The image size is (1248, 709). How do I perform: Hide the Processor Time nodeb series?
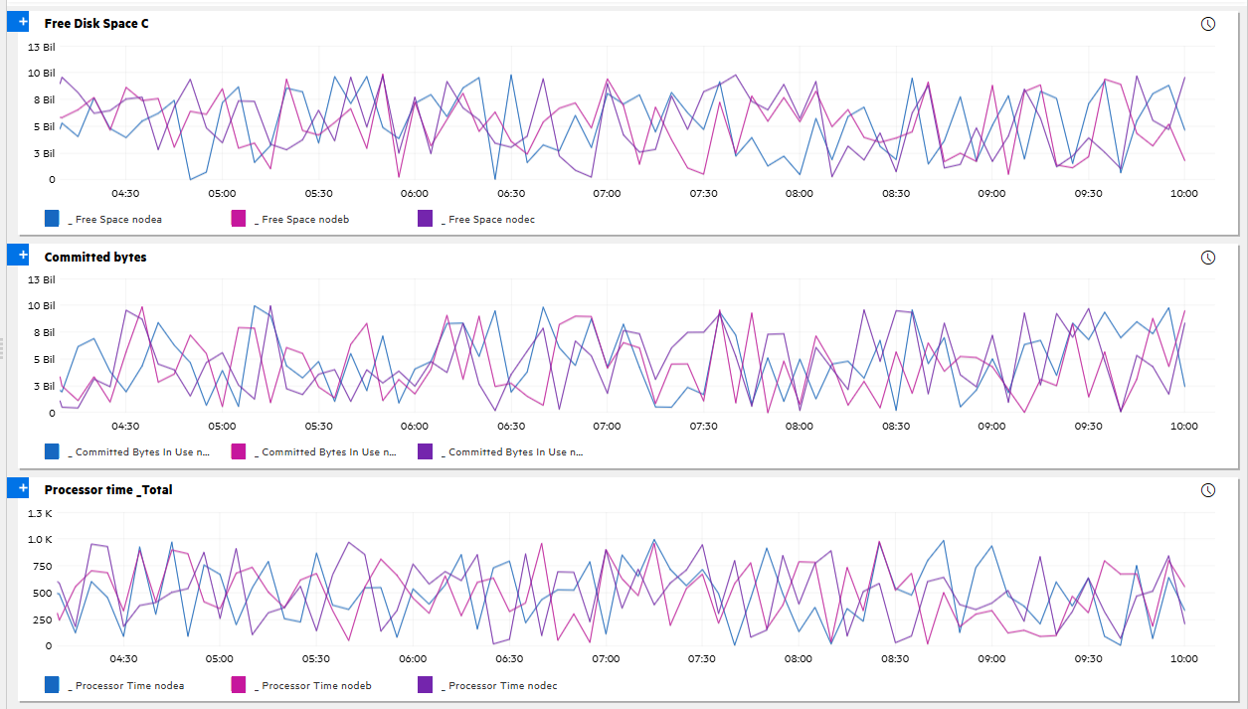(x=312, y=685)
